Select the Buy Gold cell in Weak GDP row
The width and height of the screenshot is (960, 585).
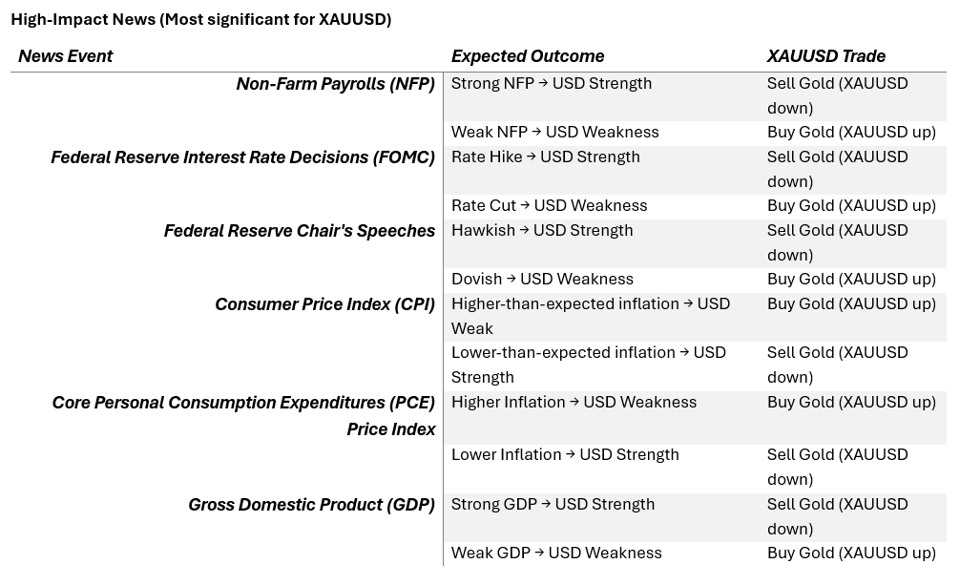point(850,554)
